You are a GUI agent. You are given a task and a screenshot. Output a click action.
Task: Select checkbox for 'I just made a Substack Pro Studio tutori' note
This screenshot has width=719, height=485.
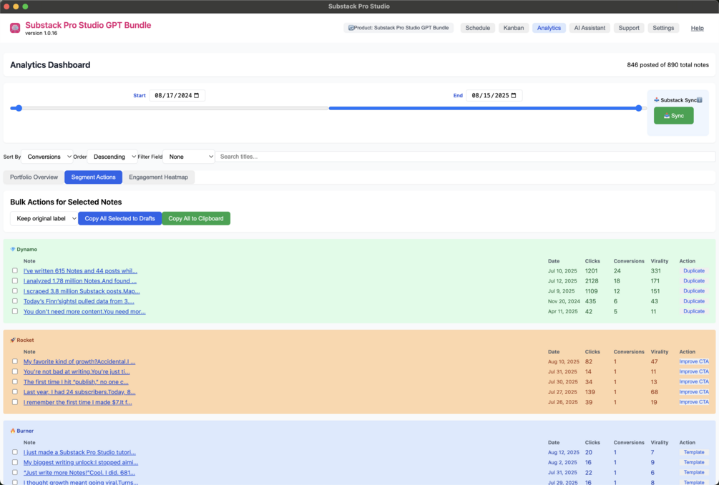click(x=15, y=453)
